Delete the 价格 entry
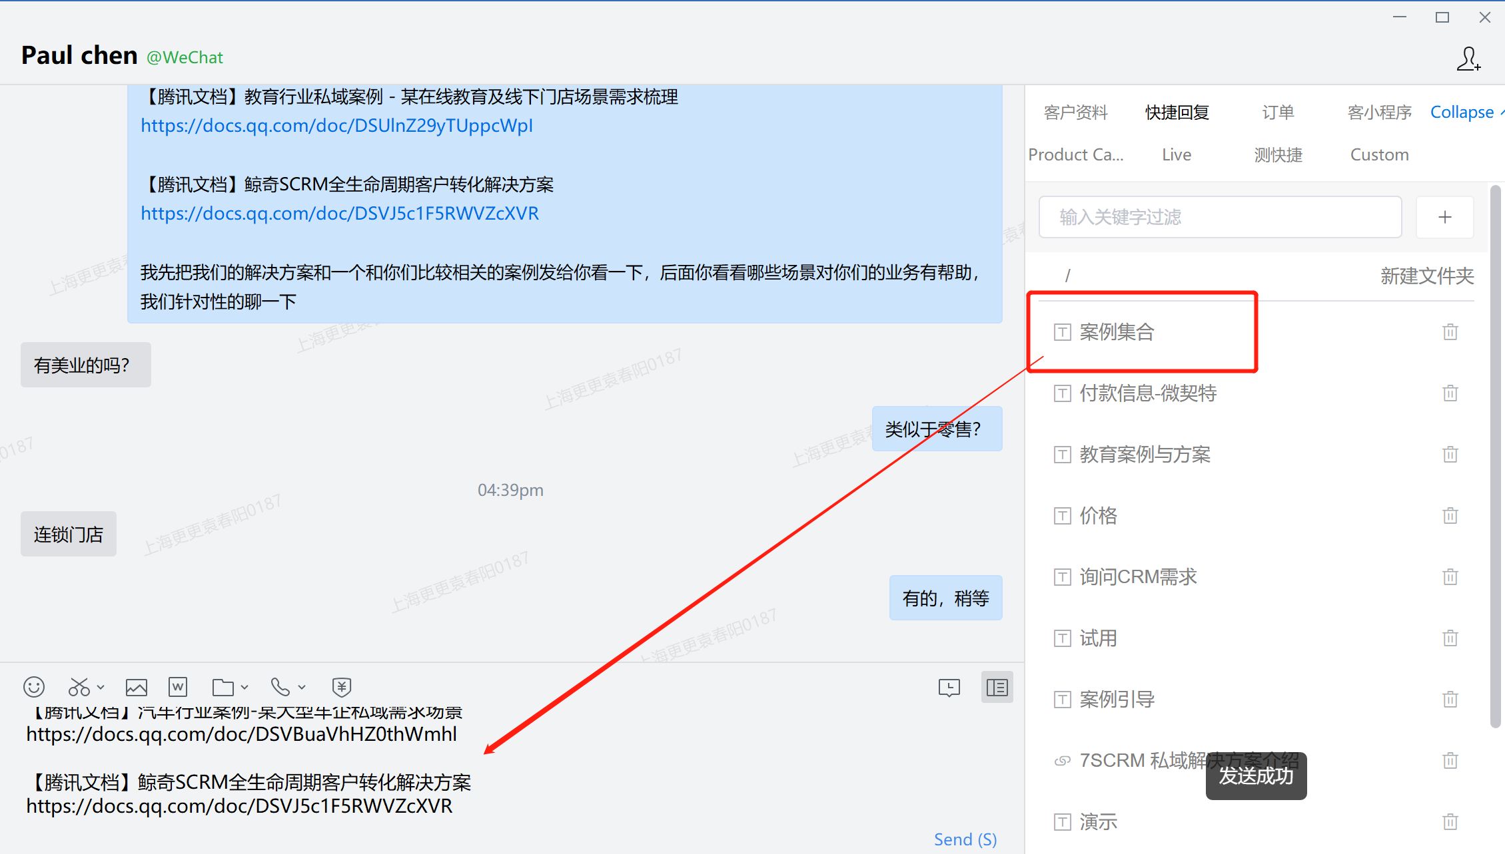1505x854 pixels. 1450,515
